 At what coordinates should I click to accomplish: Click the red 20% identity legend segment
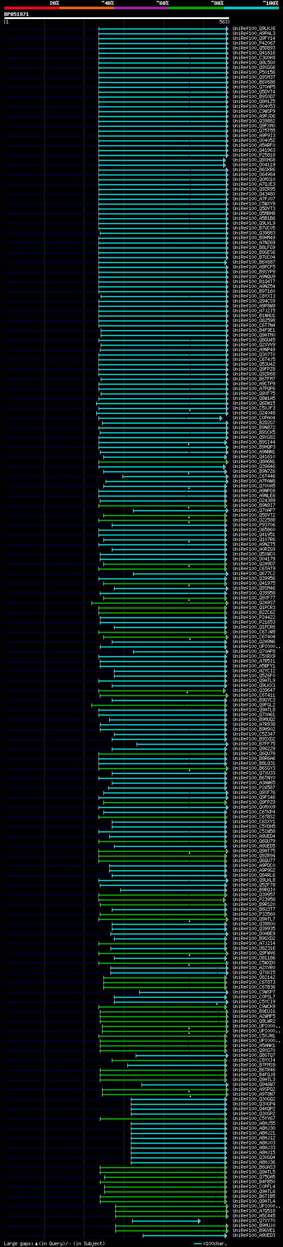(31, 8)
